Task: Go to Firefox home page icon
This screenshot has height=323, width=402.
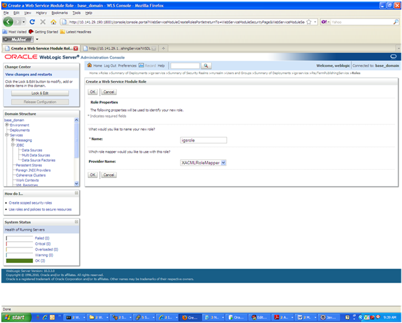Action: tap(53, 22)
